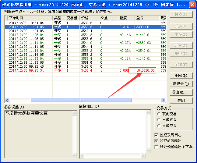Screen dimensions: 197x163
Task: Select the red 2014/12/30 09:23:34 trade row
Action: (27, 70)
